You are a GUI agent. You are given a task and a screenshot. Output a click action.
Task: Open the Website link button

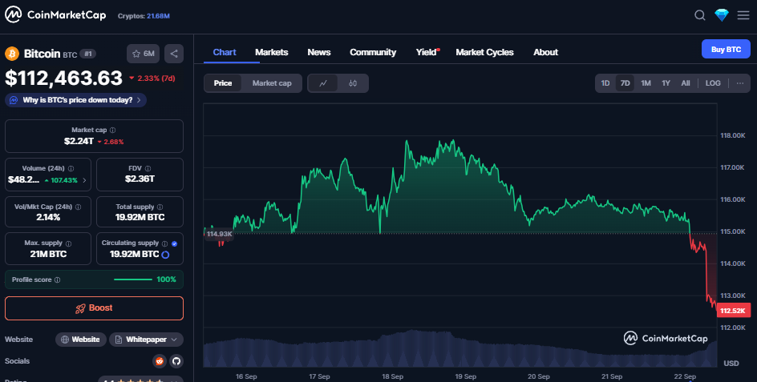point(81,340)
